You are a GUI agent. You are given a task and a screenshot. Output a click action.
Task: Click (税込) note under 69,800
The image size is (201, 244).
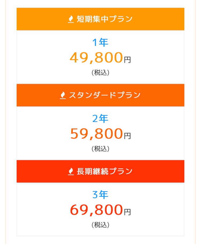point(100,225)
